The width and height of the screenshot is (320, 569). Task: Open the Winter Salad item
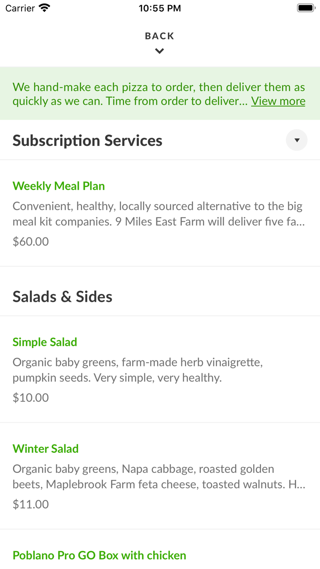tap(46, 449)
